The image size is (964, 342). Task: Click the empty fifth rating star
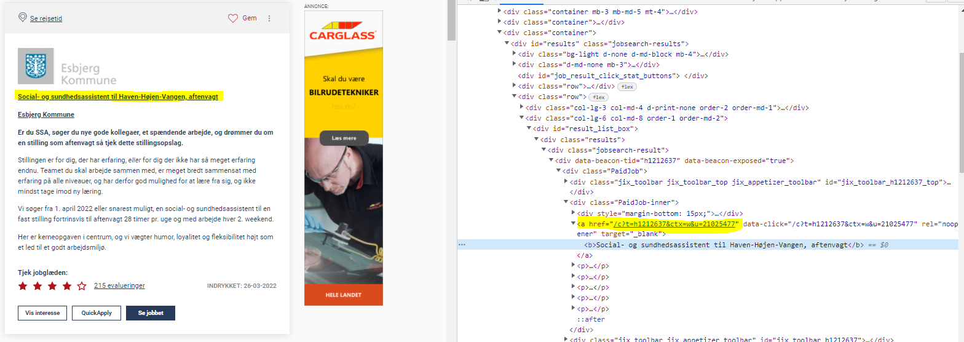[82, 286]
